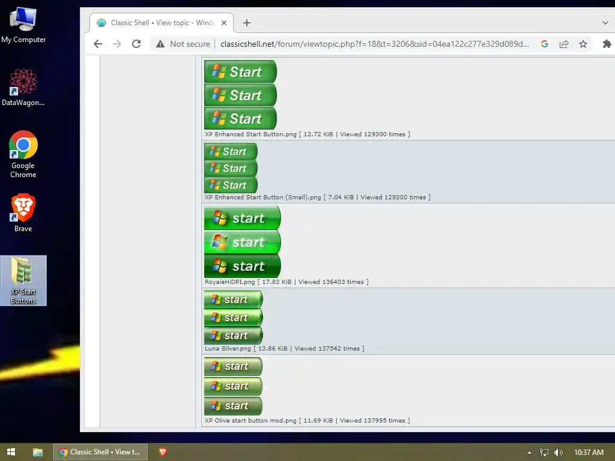
Task: Show hidden system tray icons
Action: (x=529, y=453)
